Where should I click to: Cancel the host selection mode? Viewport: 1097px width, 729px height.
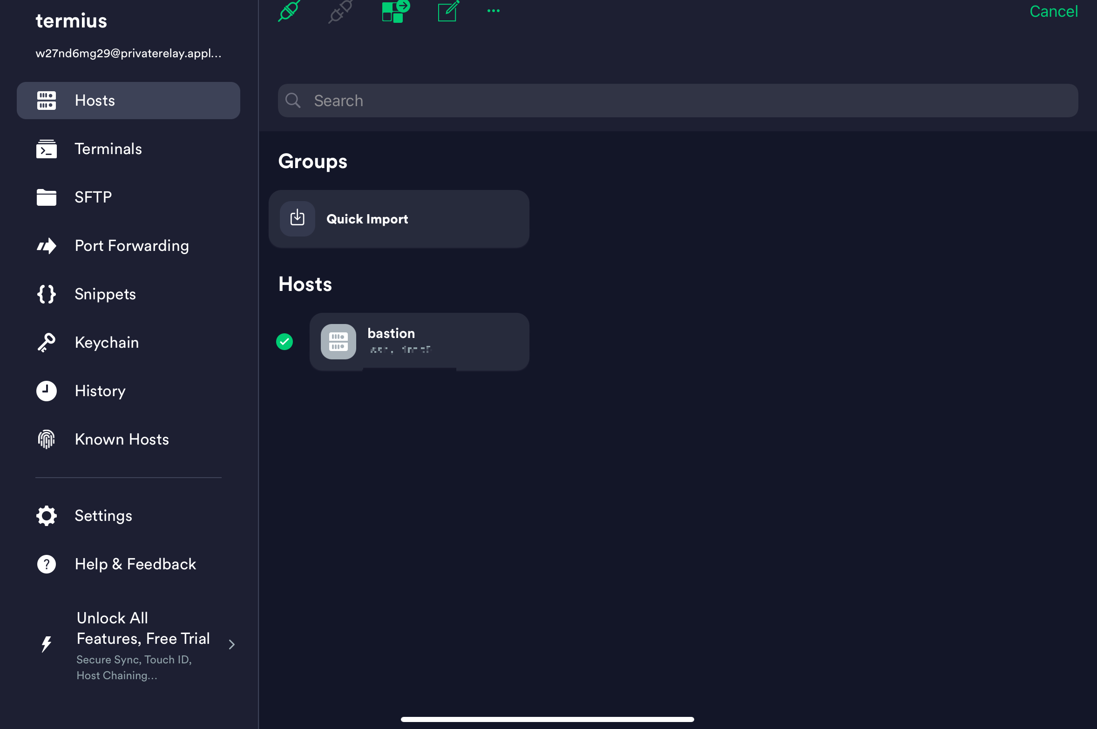coord(1053,11)
